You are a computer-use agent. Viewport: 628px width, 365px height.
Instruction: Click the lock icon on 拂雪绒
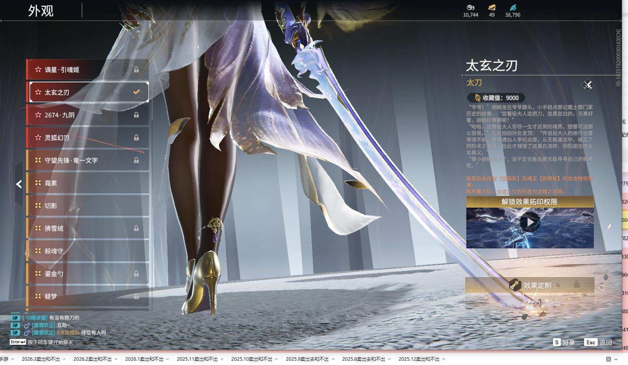136,228
